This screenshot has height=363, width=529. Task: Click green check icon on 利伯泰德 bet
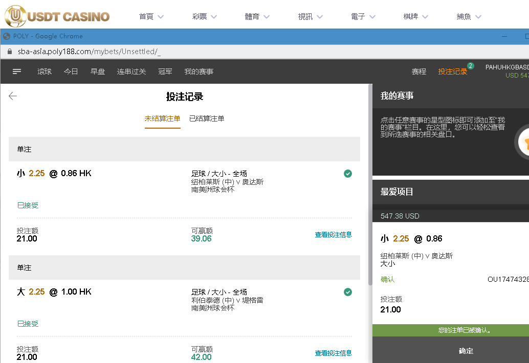click(348, 292)
